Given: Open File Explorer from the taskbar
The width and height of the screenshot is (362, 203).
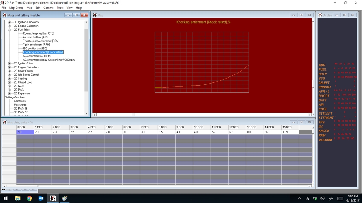Looking at the screenshot, I should coord(18,198).
